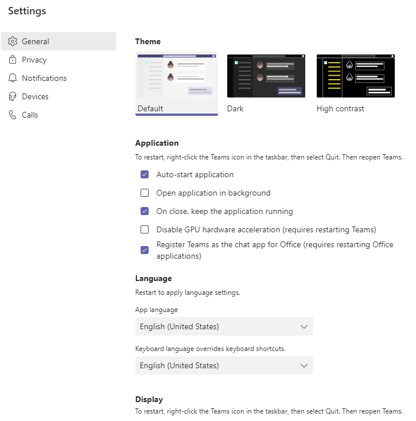This screenshot has height=421, width=416.
Task: Toggle On close, keep application running
Action: click(x=145, y=211)
